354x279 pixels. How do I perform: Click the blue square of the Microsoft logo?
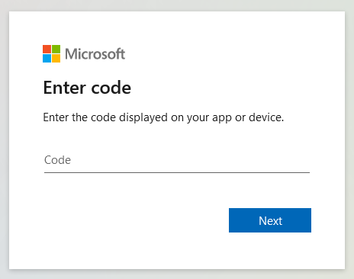(47, 58)
